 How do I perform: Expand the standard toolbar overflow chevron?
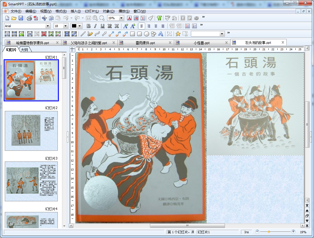coord(204,17)
